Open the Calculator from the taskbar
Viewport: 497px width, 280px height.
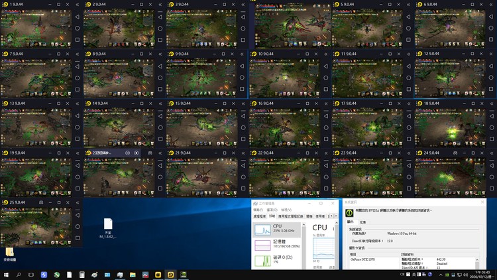[82, 275]
